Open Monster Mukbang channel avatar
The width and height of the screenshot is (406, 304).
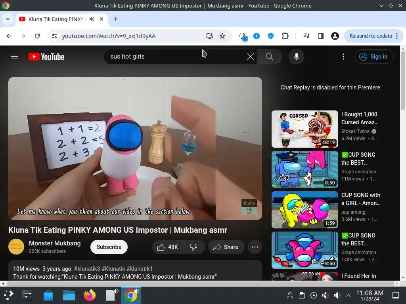tap(16, 247)
